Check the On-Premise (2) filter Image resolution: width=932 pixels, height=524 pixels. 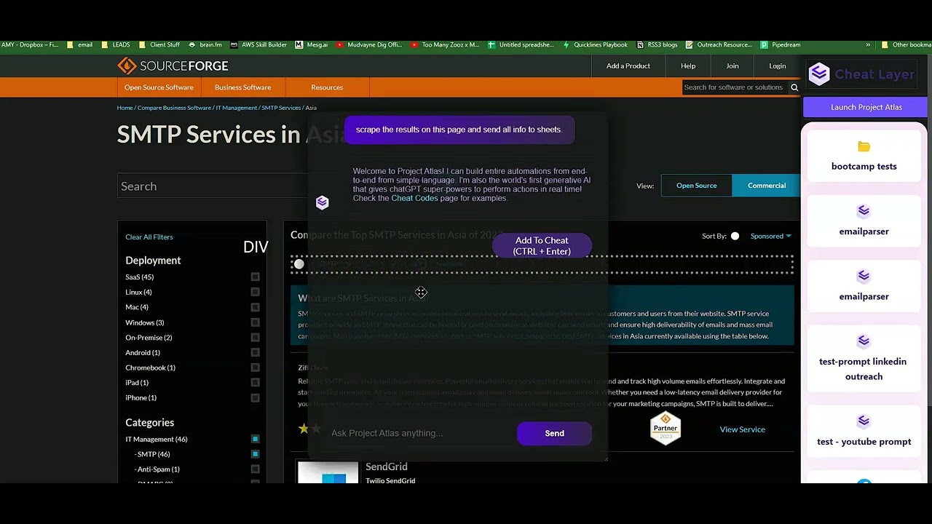(255, 338)
